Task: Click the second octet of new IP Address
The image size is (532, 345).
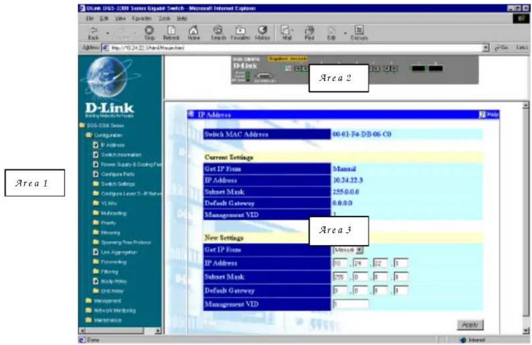Action: [360, 263]
